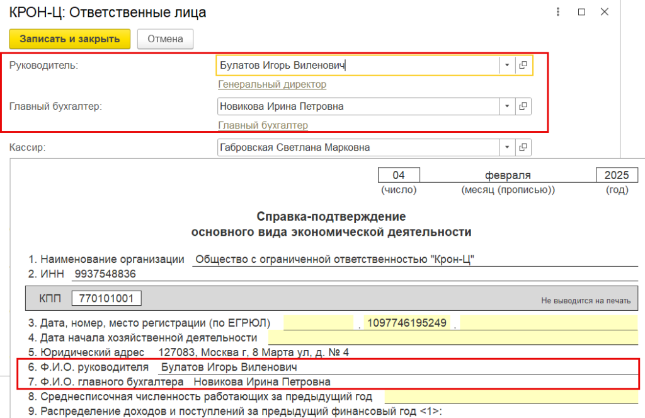Expand the Кассир dropdown list
Viewport: 645px width, 418px height.
(507, 148)
